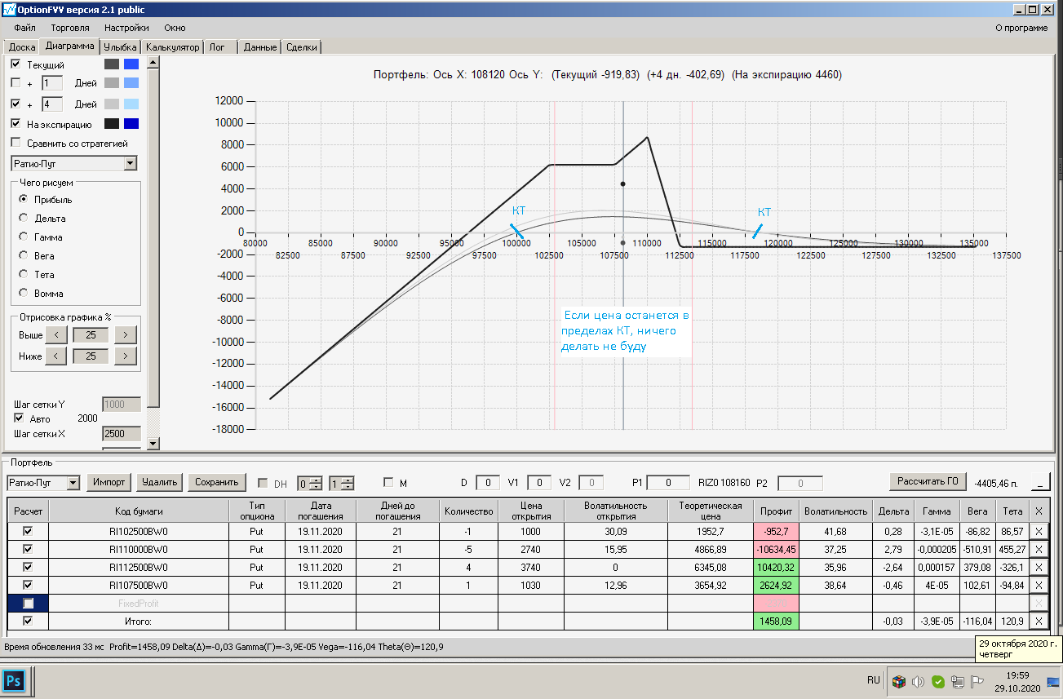Click the down arrow of the left panel scrollbar

(153, 443)
